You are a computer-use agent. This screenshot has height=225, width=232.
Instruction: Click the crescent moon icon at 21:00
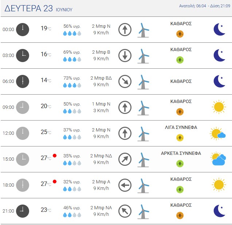click(x=220, y=211)
